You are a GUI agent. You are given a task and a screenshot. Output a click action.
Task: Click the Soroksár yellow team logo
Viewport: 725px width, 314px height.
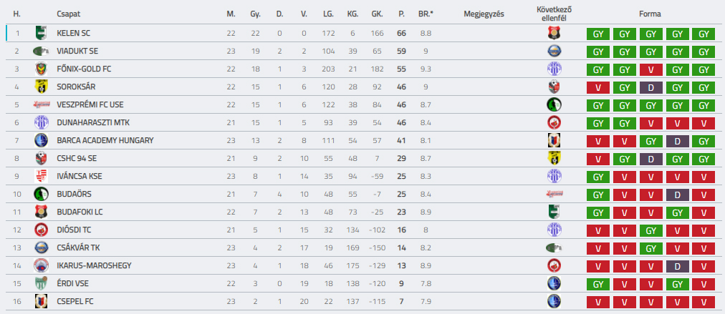(x=41, y=87)
